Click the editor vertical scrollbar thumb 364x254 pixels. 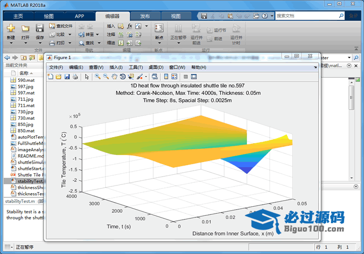click(x=351, y=98)
